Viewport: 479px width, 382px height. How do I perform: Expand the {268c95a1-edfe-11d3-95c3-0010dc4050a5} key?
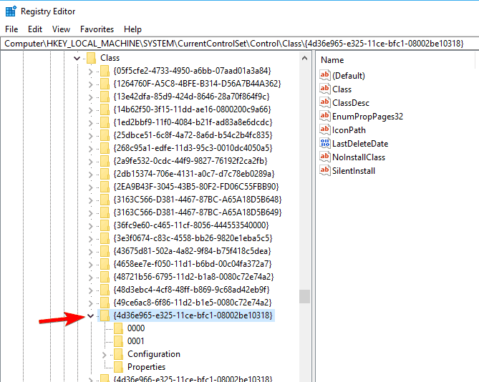click(91, 149)
